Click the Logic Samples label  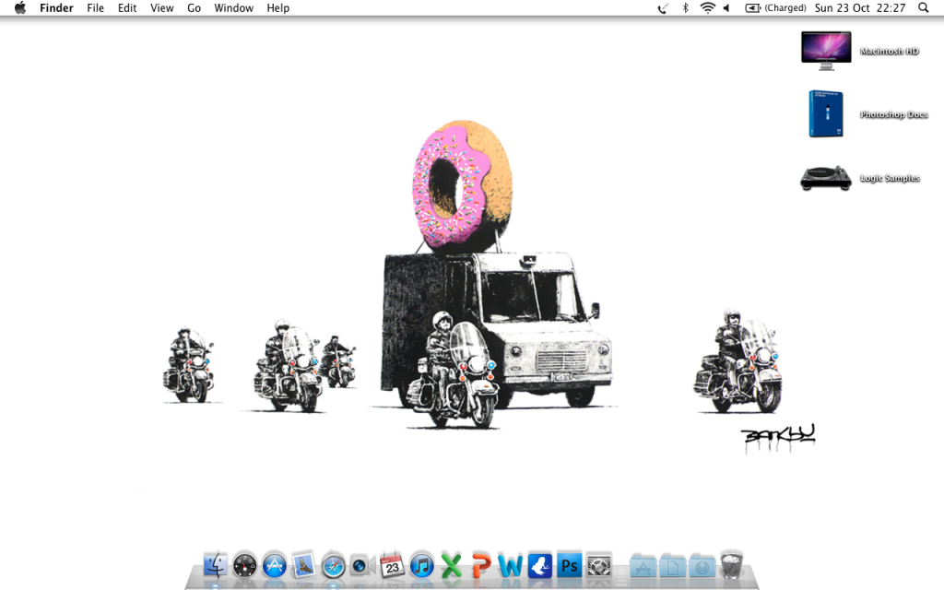point(890,178)
